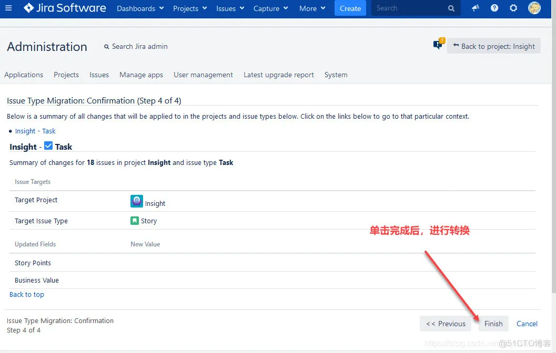Click the Updated Fields header
Image resolution: width=556 pixels, height=353 pixels.
click(x=35, y=244)
